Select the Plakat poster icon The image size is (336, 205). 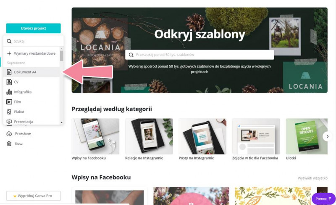point(9,112)
